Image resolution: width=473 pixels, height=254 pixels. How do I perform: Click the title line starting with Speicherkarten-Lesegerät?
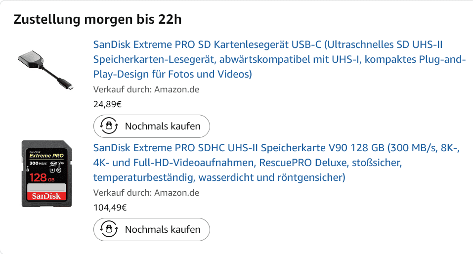click(x=279, y=60)
